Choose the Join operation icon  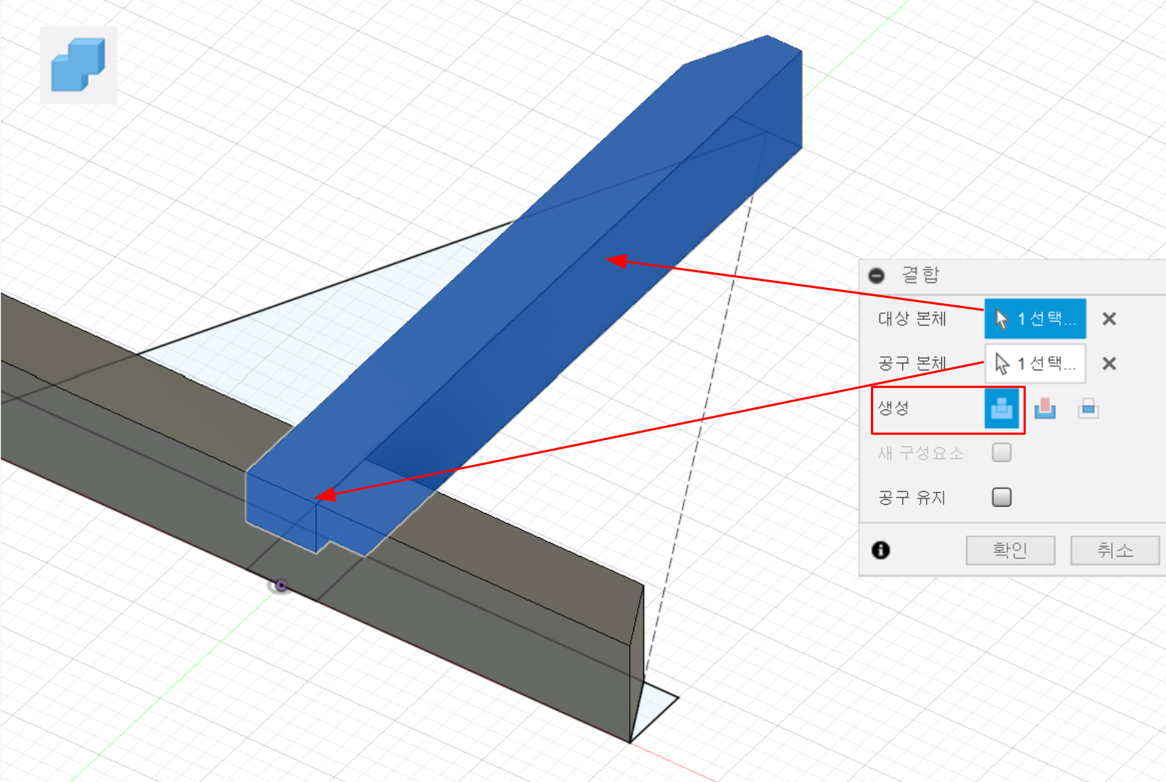tap(1002, 409)
